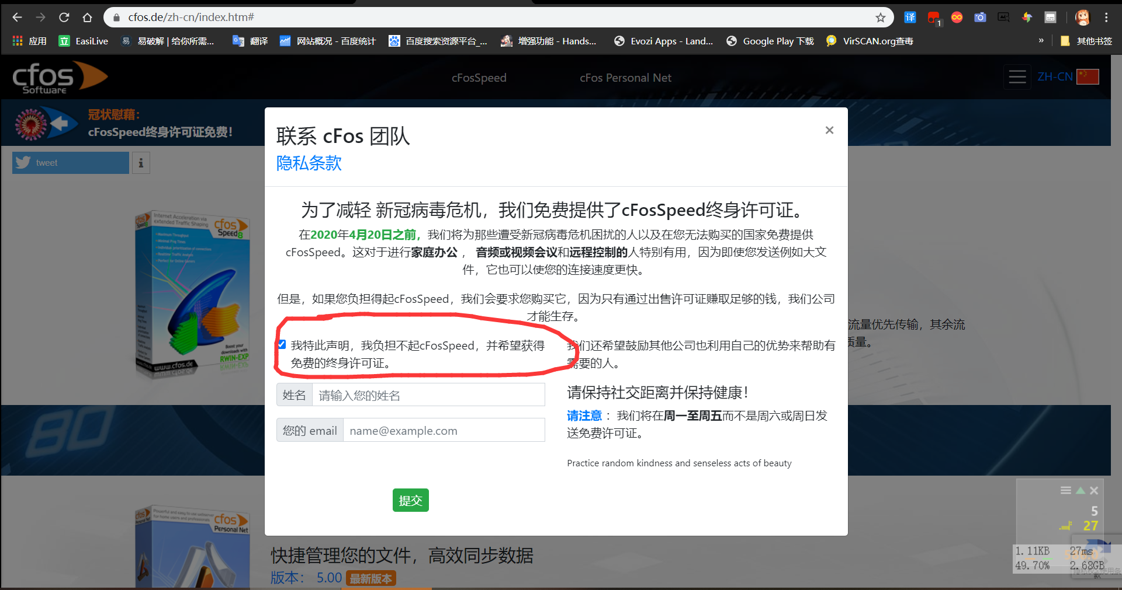Reload the page with the refresh icon
Viewport: 1122px width, 590px height.
click(x=64, y=18)
